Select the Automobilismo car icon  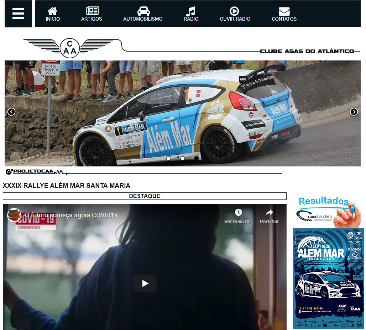[x=143, y=11]
